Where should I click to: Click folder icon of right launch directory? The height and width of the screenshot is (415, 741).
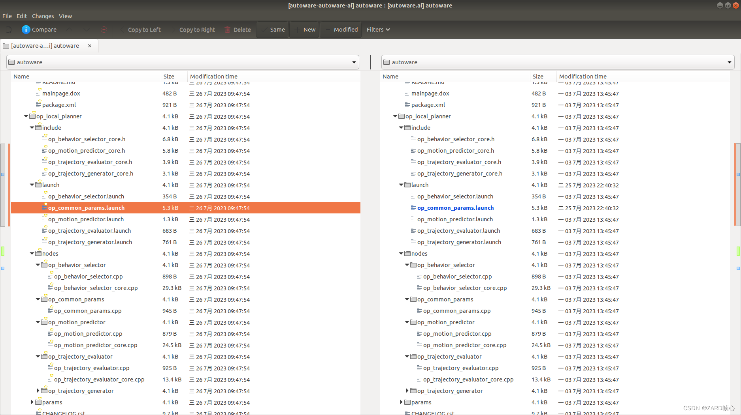[407, 185]
